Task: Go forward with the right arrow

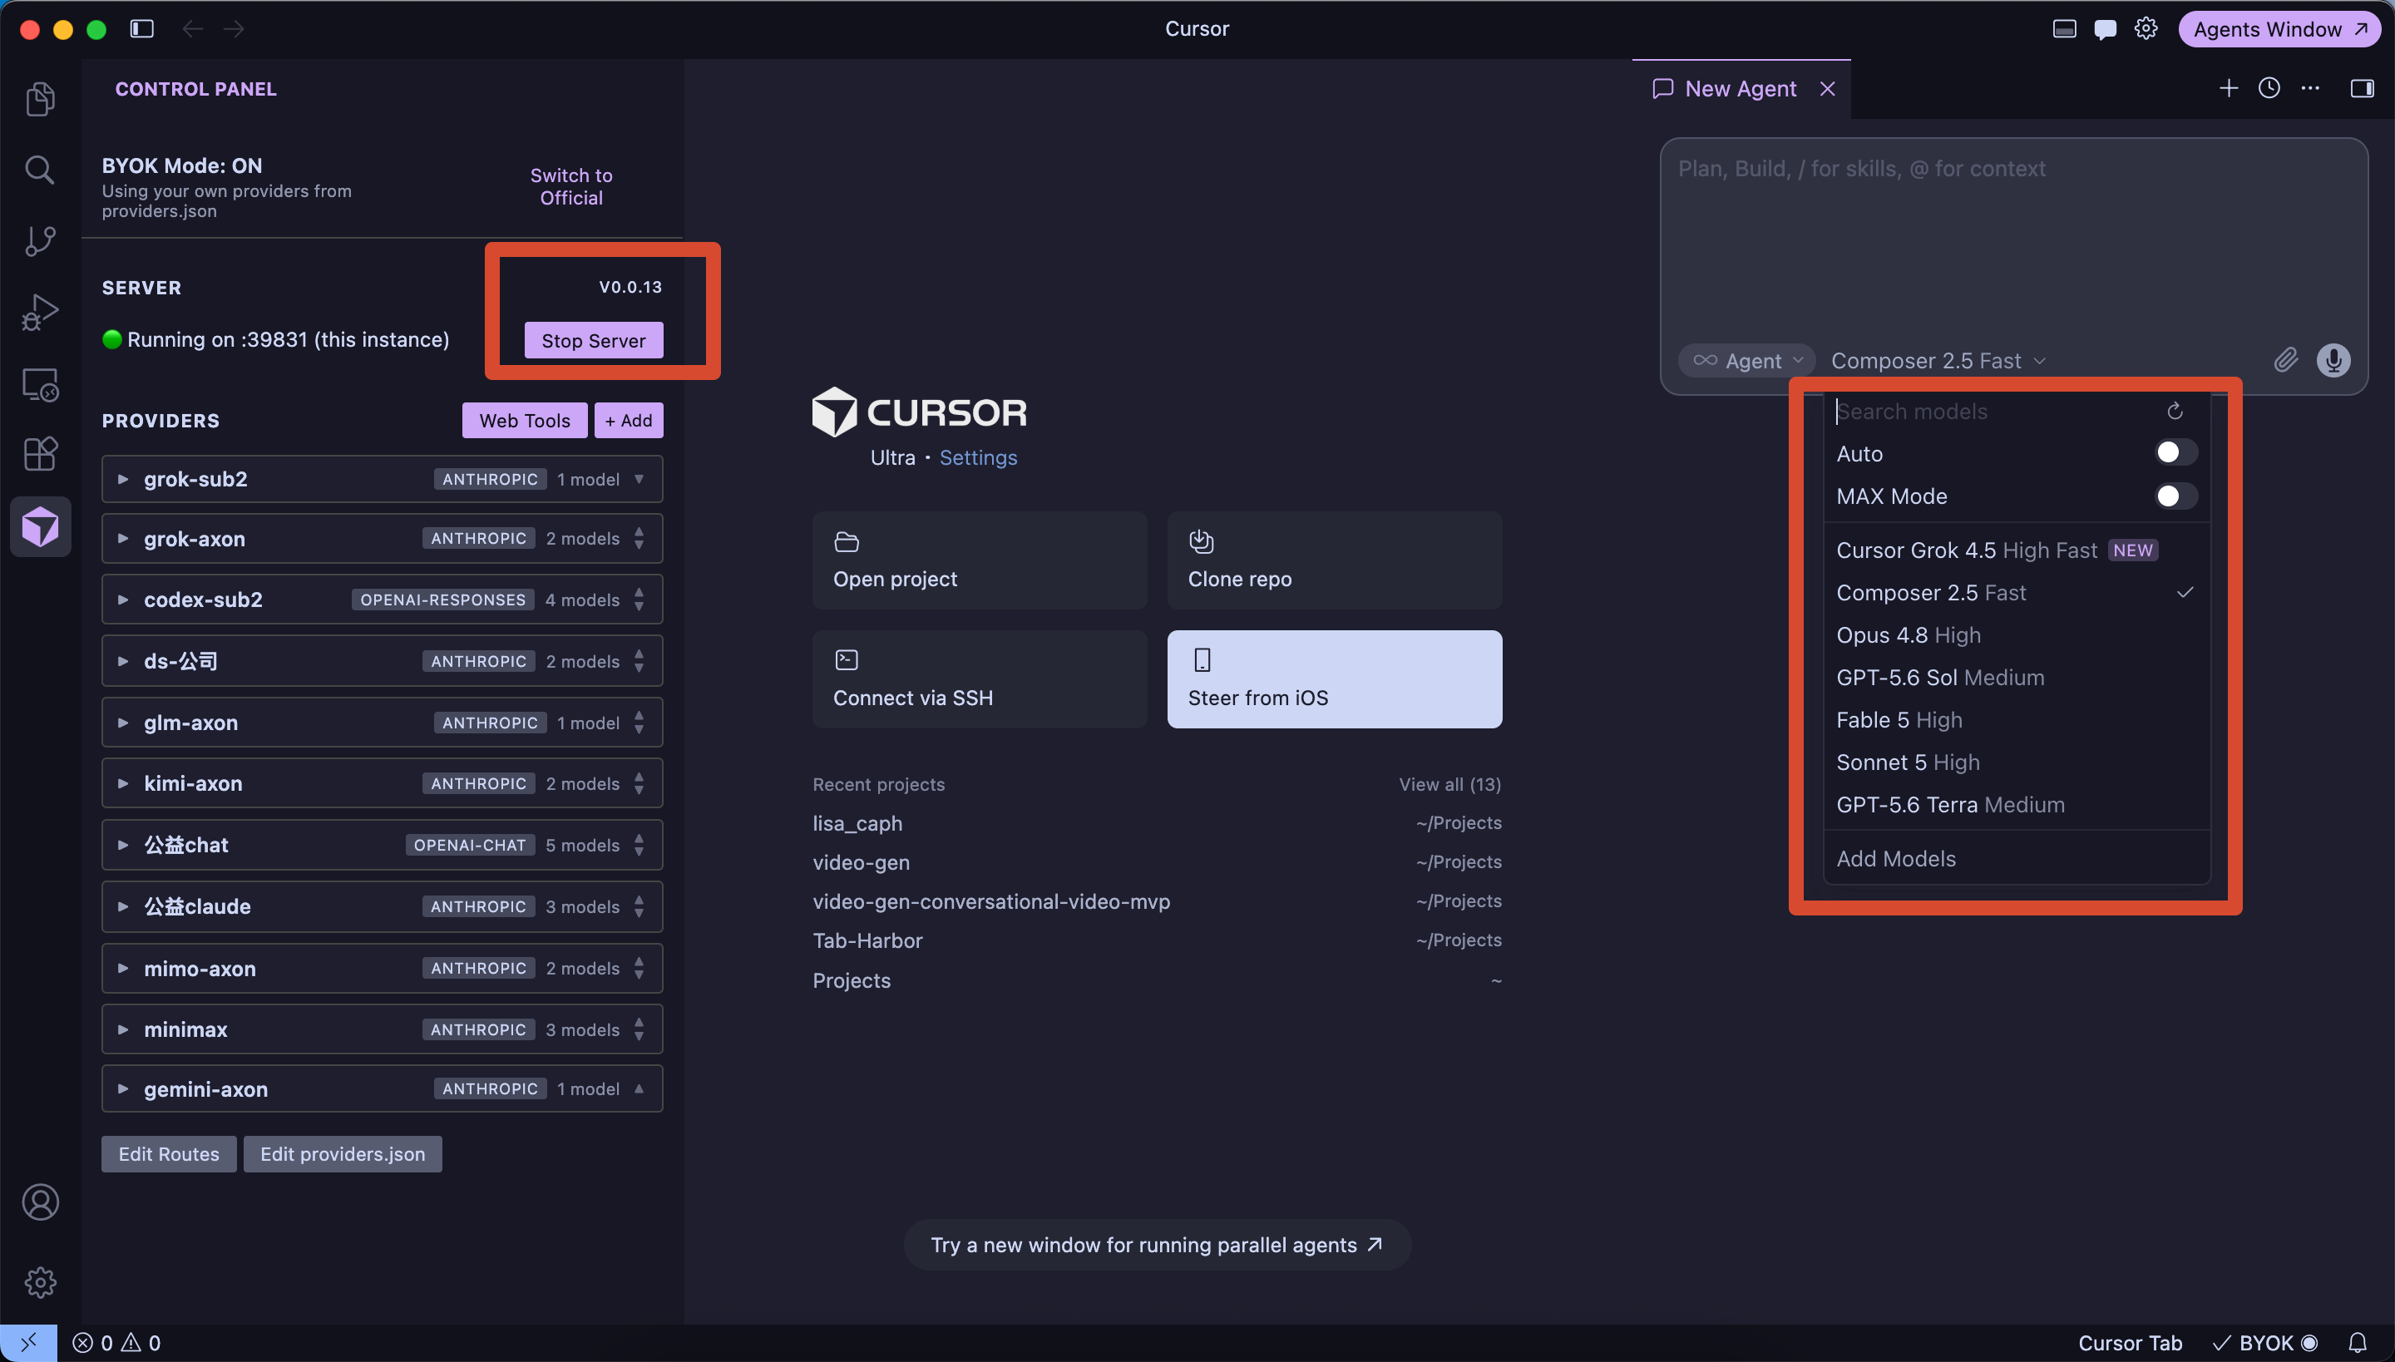Action: (x=234, y=29)
